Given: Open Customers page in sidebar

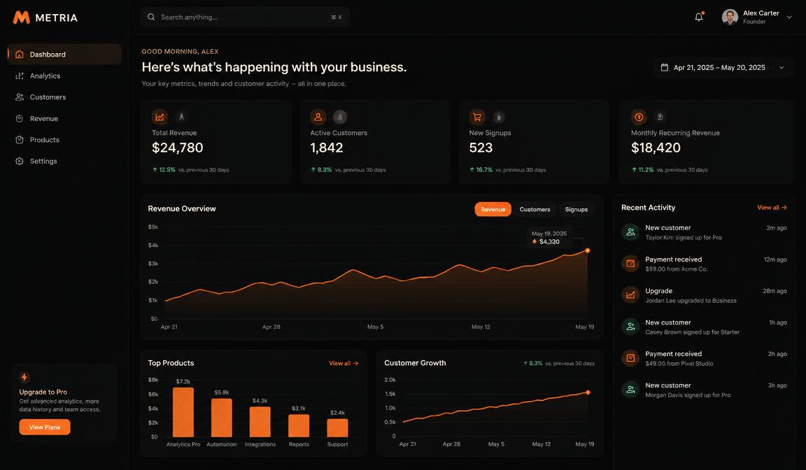Looking at the screenshot, I should (64, 97).
